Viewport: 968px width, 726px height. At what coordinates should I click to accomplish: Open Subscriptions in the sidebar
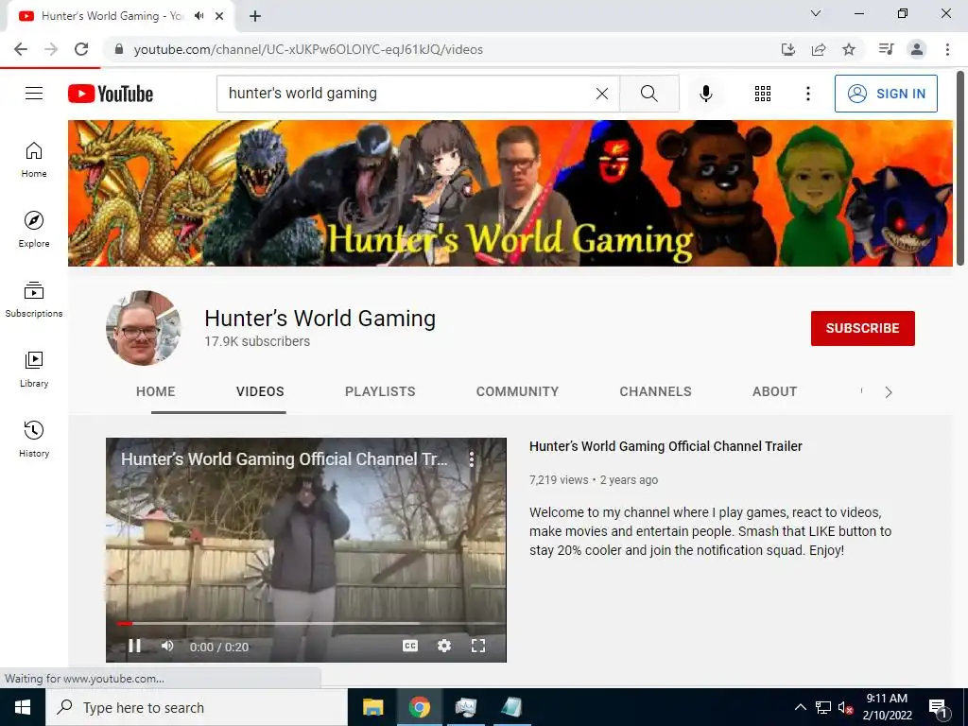point(34,299)
